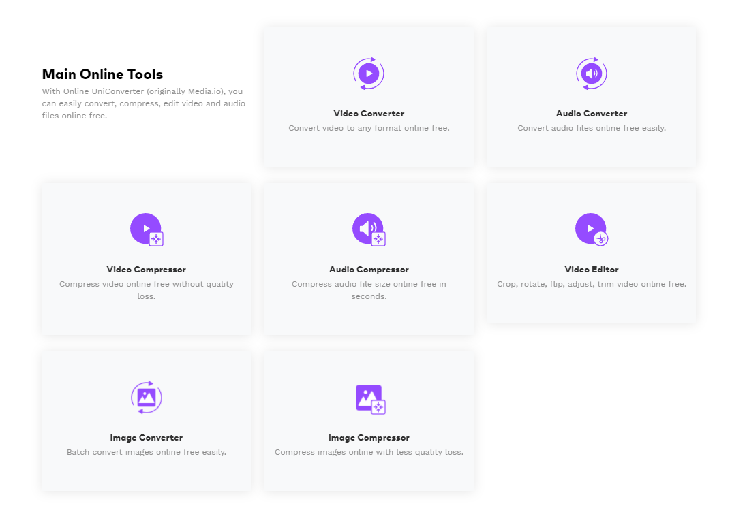Viewport: 730px width, 527px height.
Task: Go to Audio Compressor title link
Action: (369, 270)
